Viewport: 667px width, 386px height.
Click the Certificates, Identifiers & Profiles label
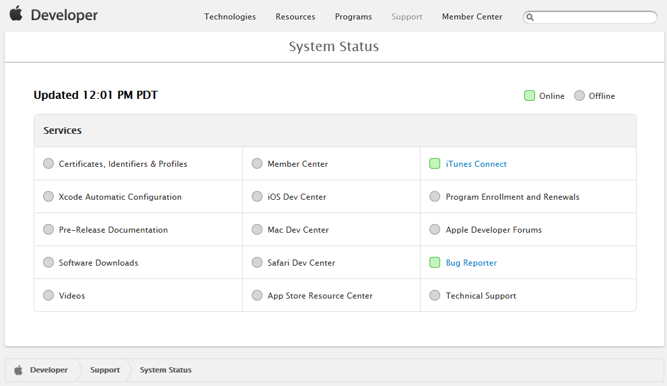[x=123, y=164]
